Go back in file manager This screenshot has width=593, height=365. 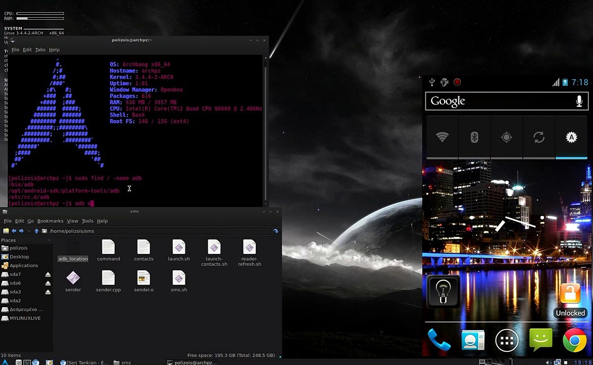(14, 231)
